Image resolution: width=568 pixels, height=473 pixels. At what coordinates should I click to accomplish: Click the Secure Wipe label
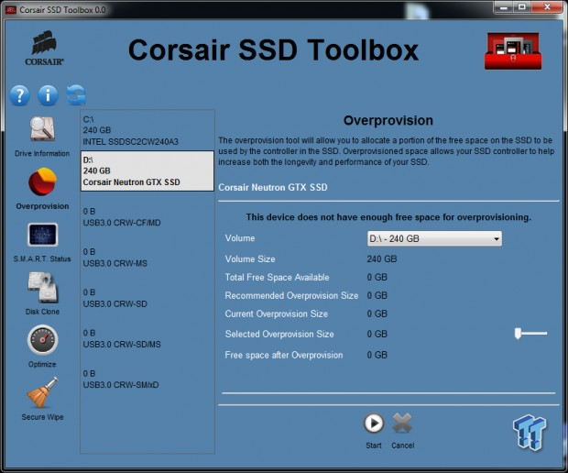click(x=42, y=417)
